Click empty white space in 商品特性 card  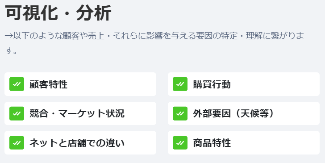(276, 142)
